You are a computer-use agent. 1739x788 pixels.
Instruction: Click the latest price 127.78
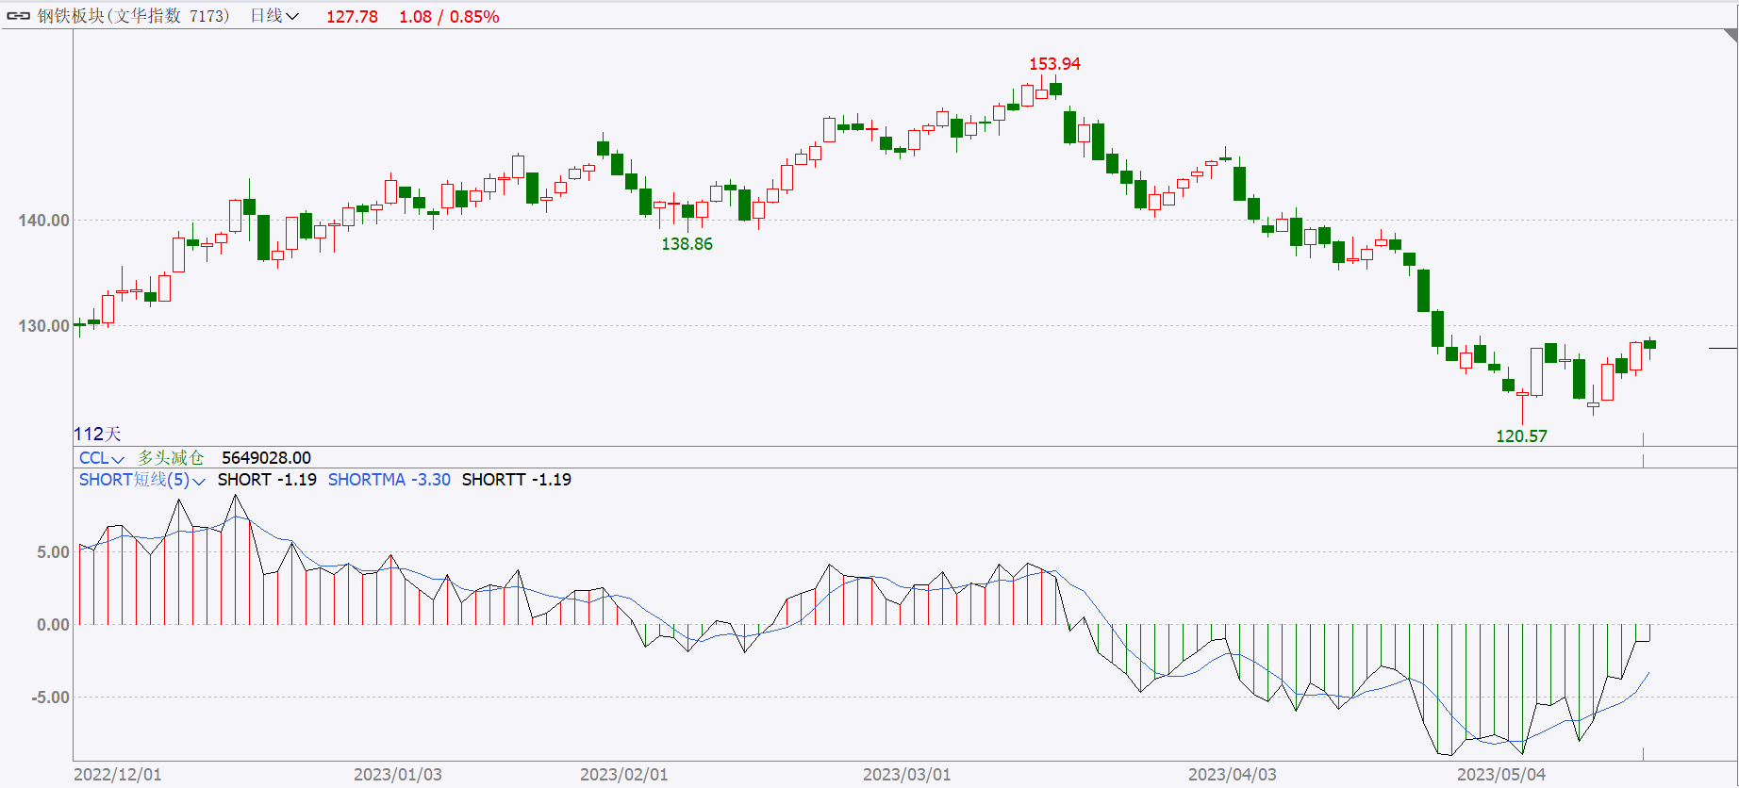[352, 17]
